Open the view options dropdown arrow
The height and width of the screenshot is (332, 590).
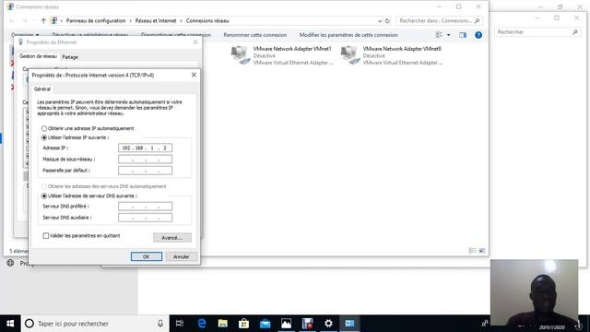[x=449, y=35]
